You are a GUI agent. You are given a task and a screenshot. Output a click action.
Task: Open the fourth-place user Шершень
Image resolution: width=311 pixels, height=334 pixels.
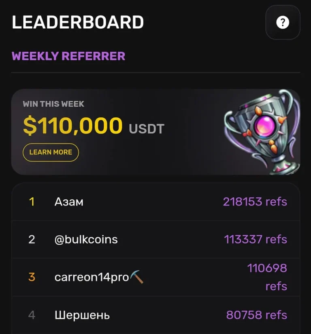pyautogui.click(x=82, y=315)
